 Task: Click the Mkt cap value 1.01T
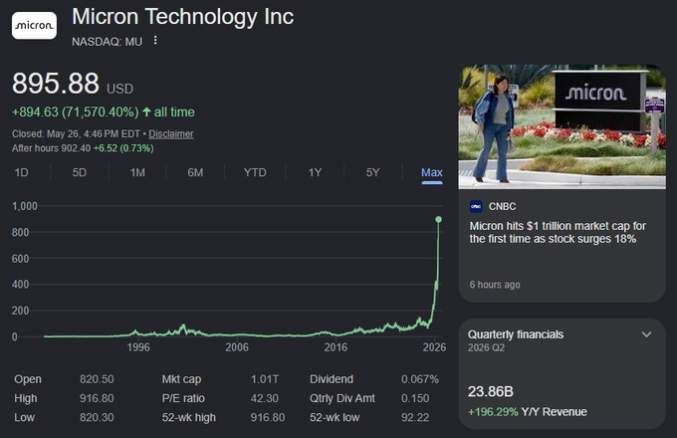[x=265, y=379]
